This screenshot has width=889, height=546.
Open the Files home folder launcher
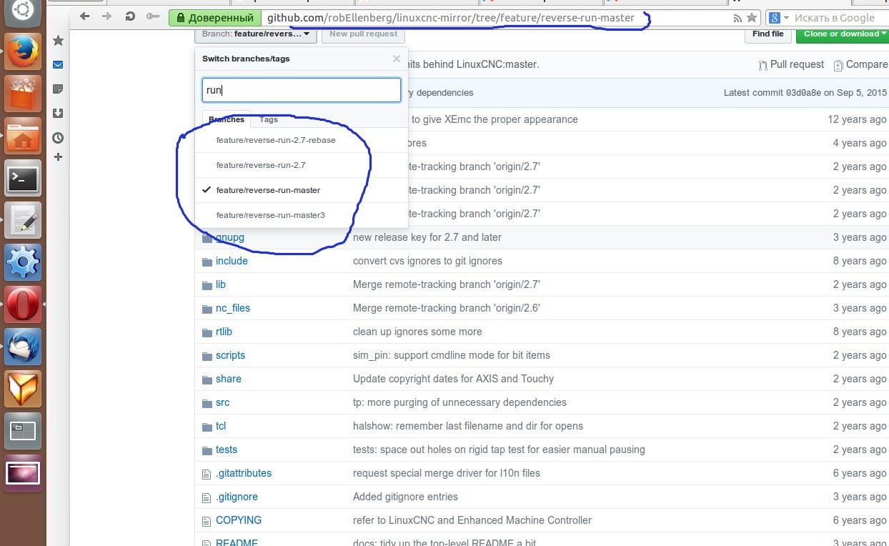23,136
